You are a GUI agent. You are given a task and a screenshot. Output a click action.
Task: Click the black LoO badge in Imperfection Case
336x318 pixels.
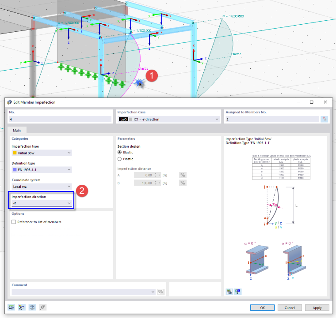123,119
